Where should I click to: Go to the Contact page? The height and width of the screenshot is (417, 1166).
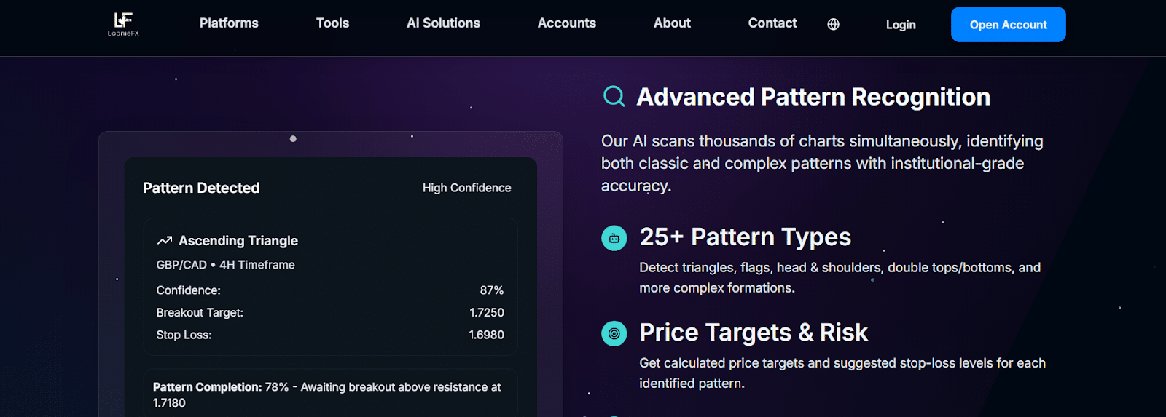772,23
